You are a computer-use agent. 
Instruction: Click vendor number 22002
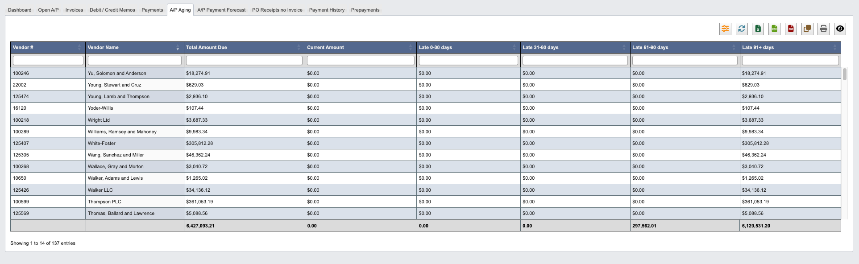[19, 85]
